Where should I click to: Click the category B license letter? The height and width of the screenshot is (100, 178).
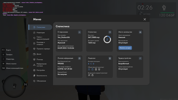click(x=88, y=64)
